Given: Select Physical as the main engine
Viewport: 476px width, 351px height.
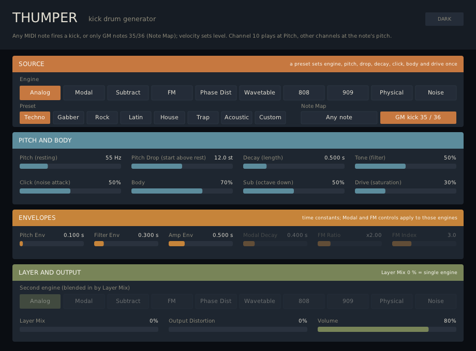Looking at the screenshot, I should click(392, 93).
